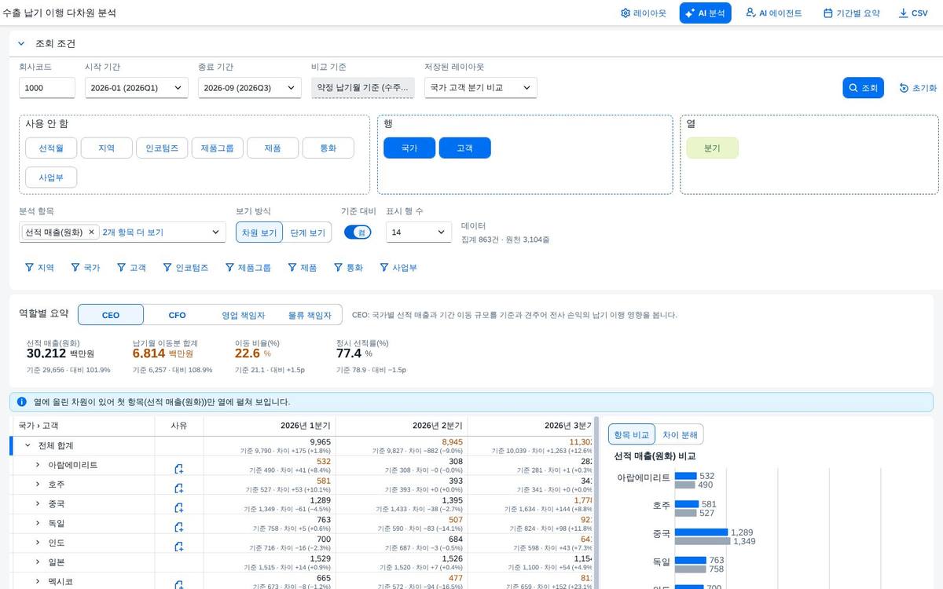Select the 선적월 dimension chip

51,148
